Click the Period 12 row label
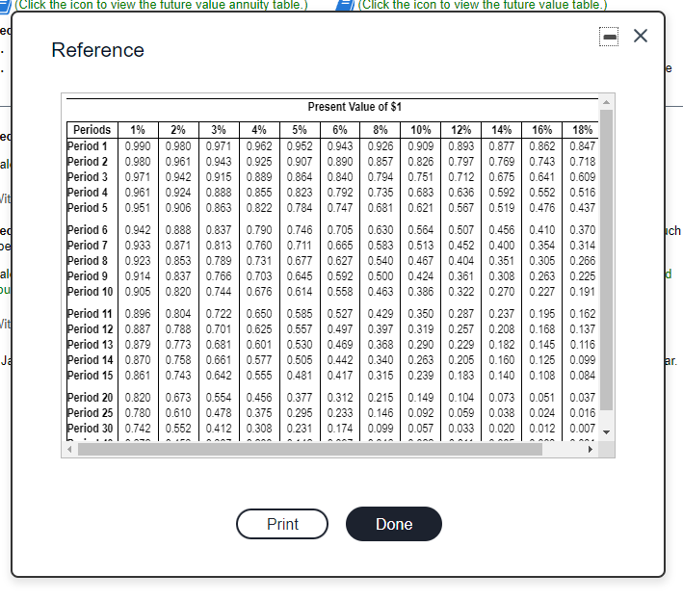683x600 pixels. 91,328
